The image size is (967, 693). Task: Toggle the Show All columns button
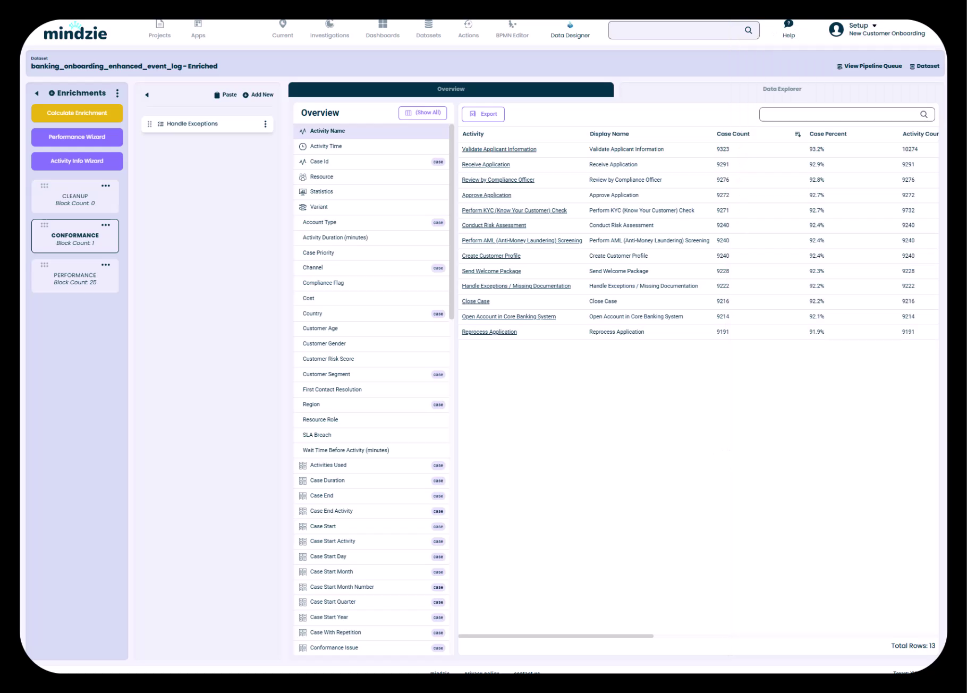click(423, 113)
